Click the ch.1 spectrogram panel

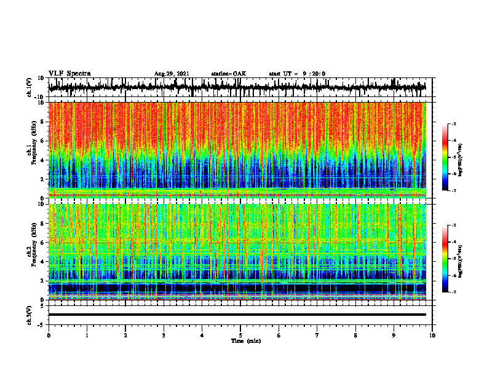coord(237,150)
